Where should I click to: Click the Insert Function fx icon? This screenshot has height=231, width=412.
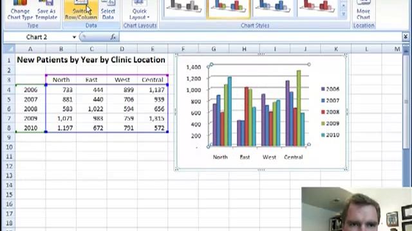pyautogui.click(x=113, y=37)
